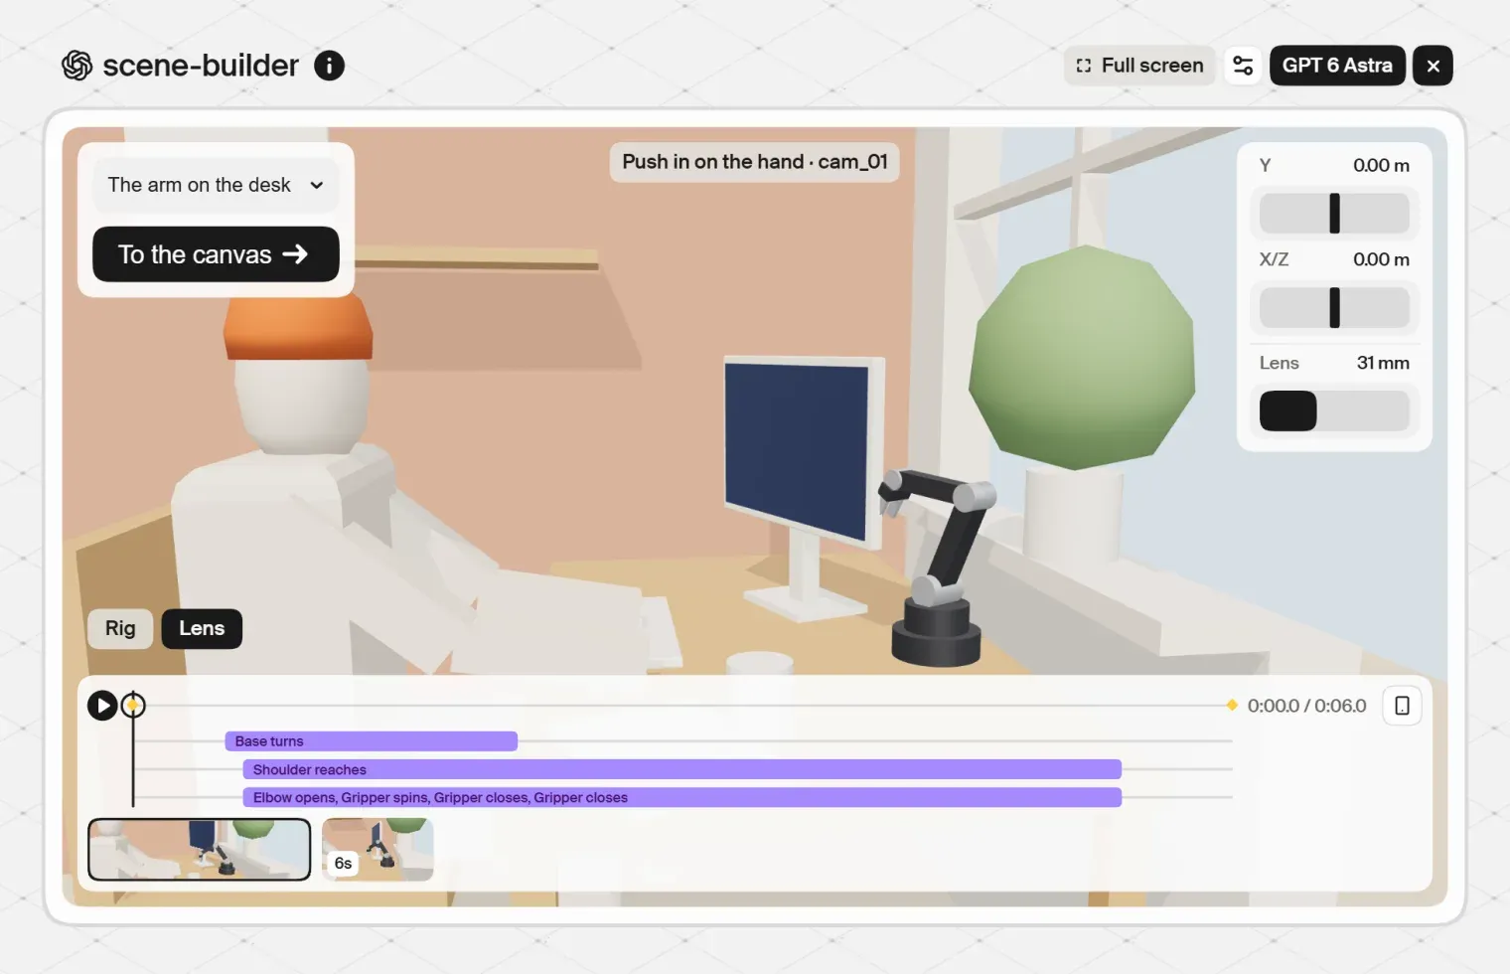The image size is (1510, 974).
Task: Play the timeline animation
Action: click(x=102, y=706)
